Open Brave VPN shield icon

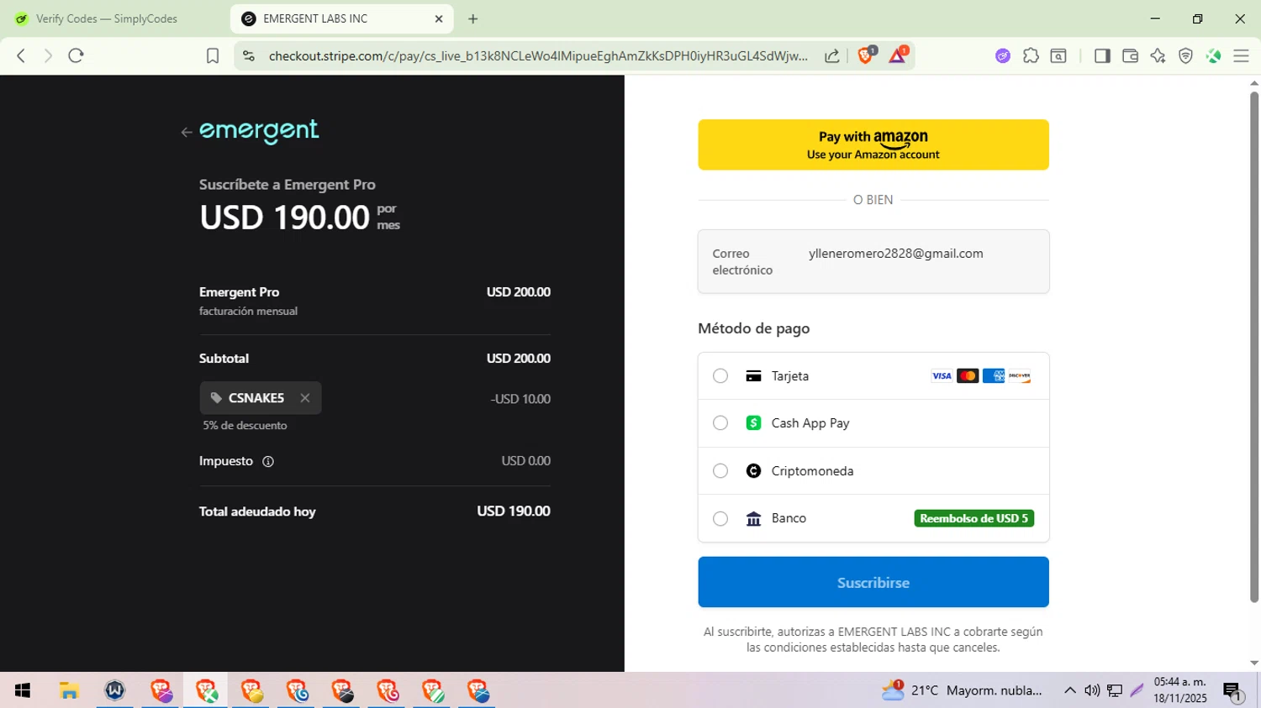point(1185,56)
